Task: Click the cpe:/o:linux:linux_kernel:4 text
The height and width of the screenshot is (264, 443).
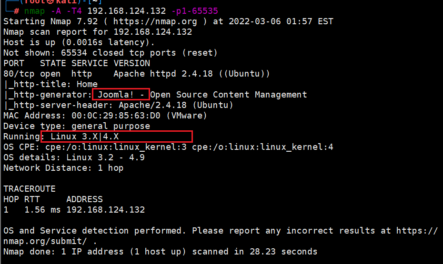Action: pos(262,147)
